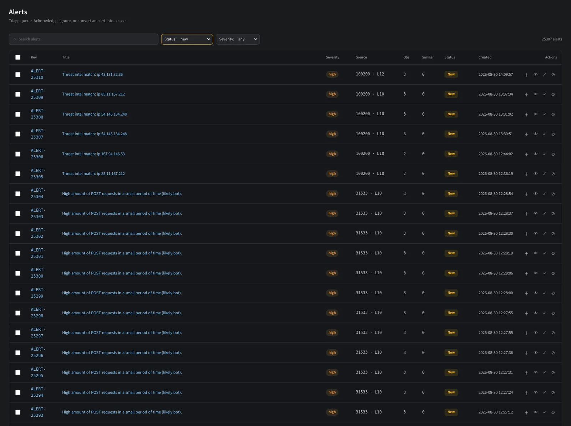Click the plus icon for ALERT-25309
The width and height of the screenshot is (571, 426).
click(526, 95)
